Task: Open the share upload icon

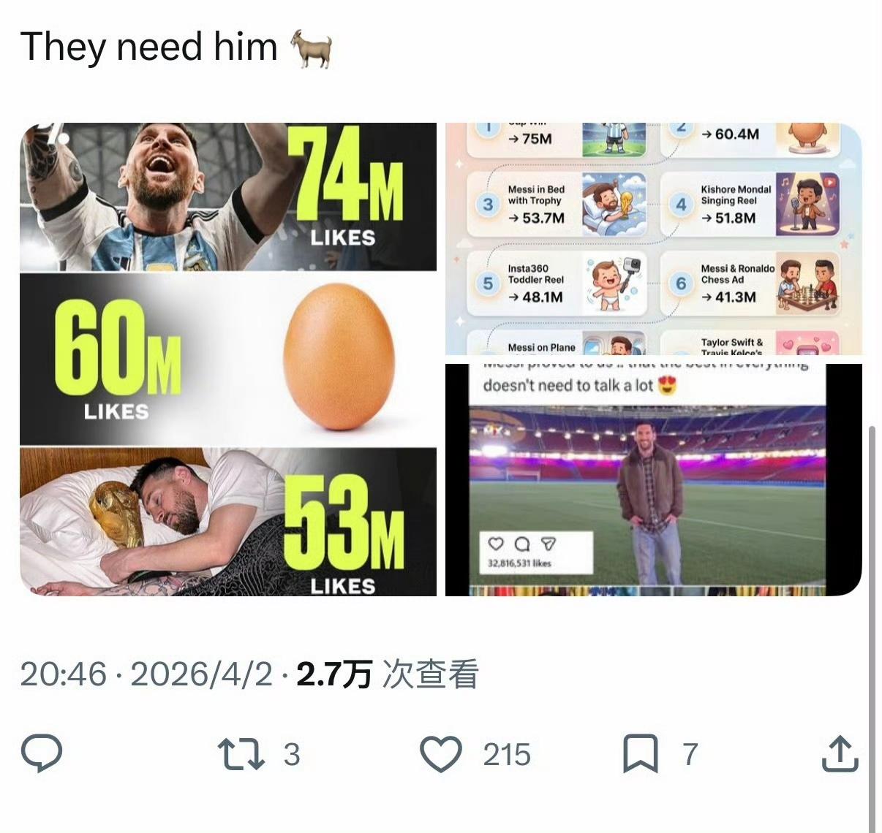Action: [840, 754]
